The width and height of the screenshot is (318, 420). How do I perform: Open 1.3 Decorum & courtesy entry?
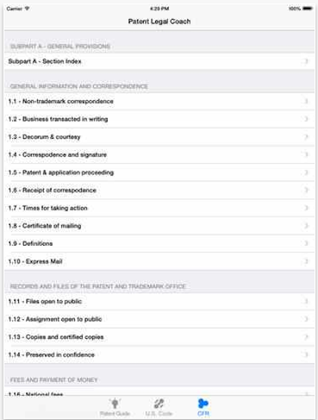pyautogui.click(x=159, y=137)
